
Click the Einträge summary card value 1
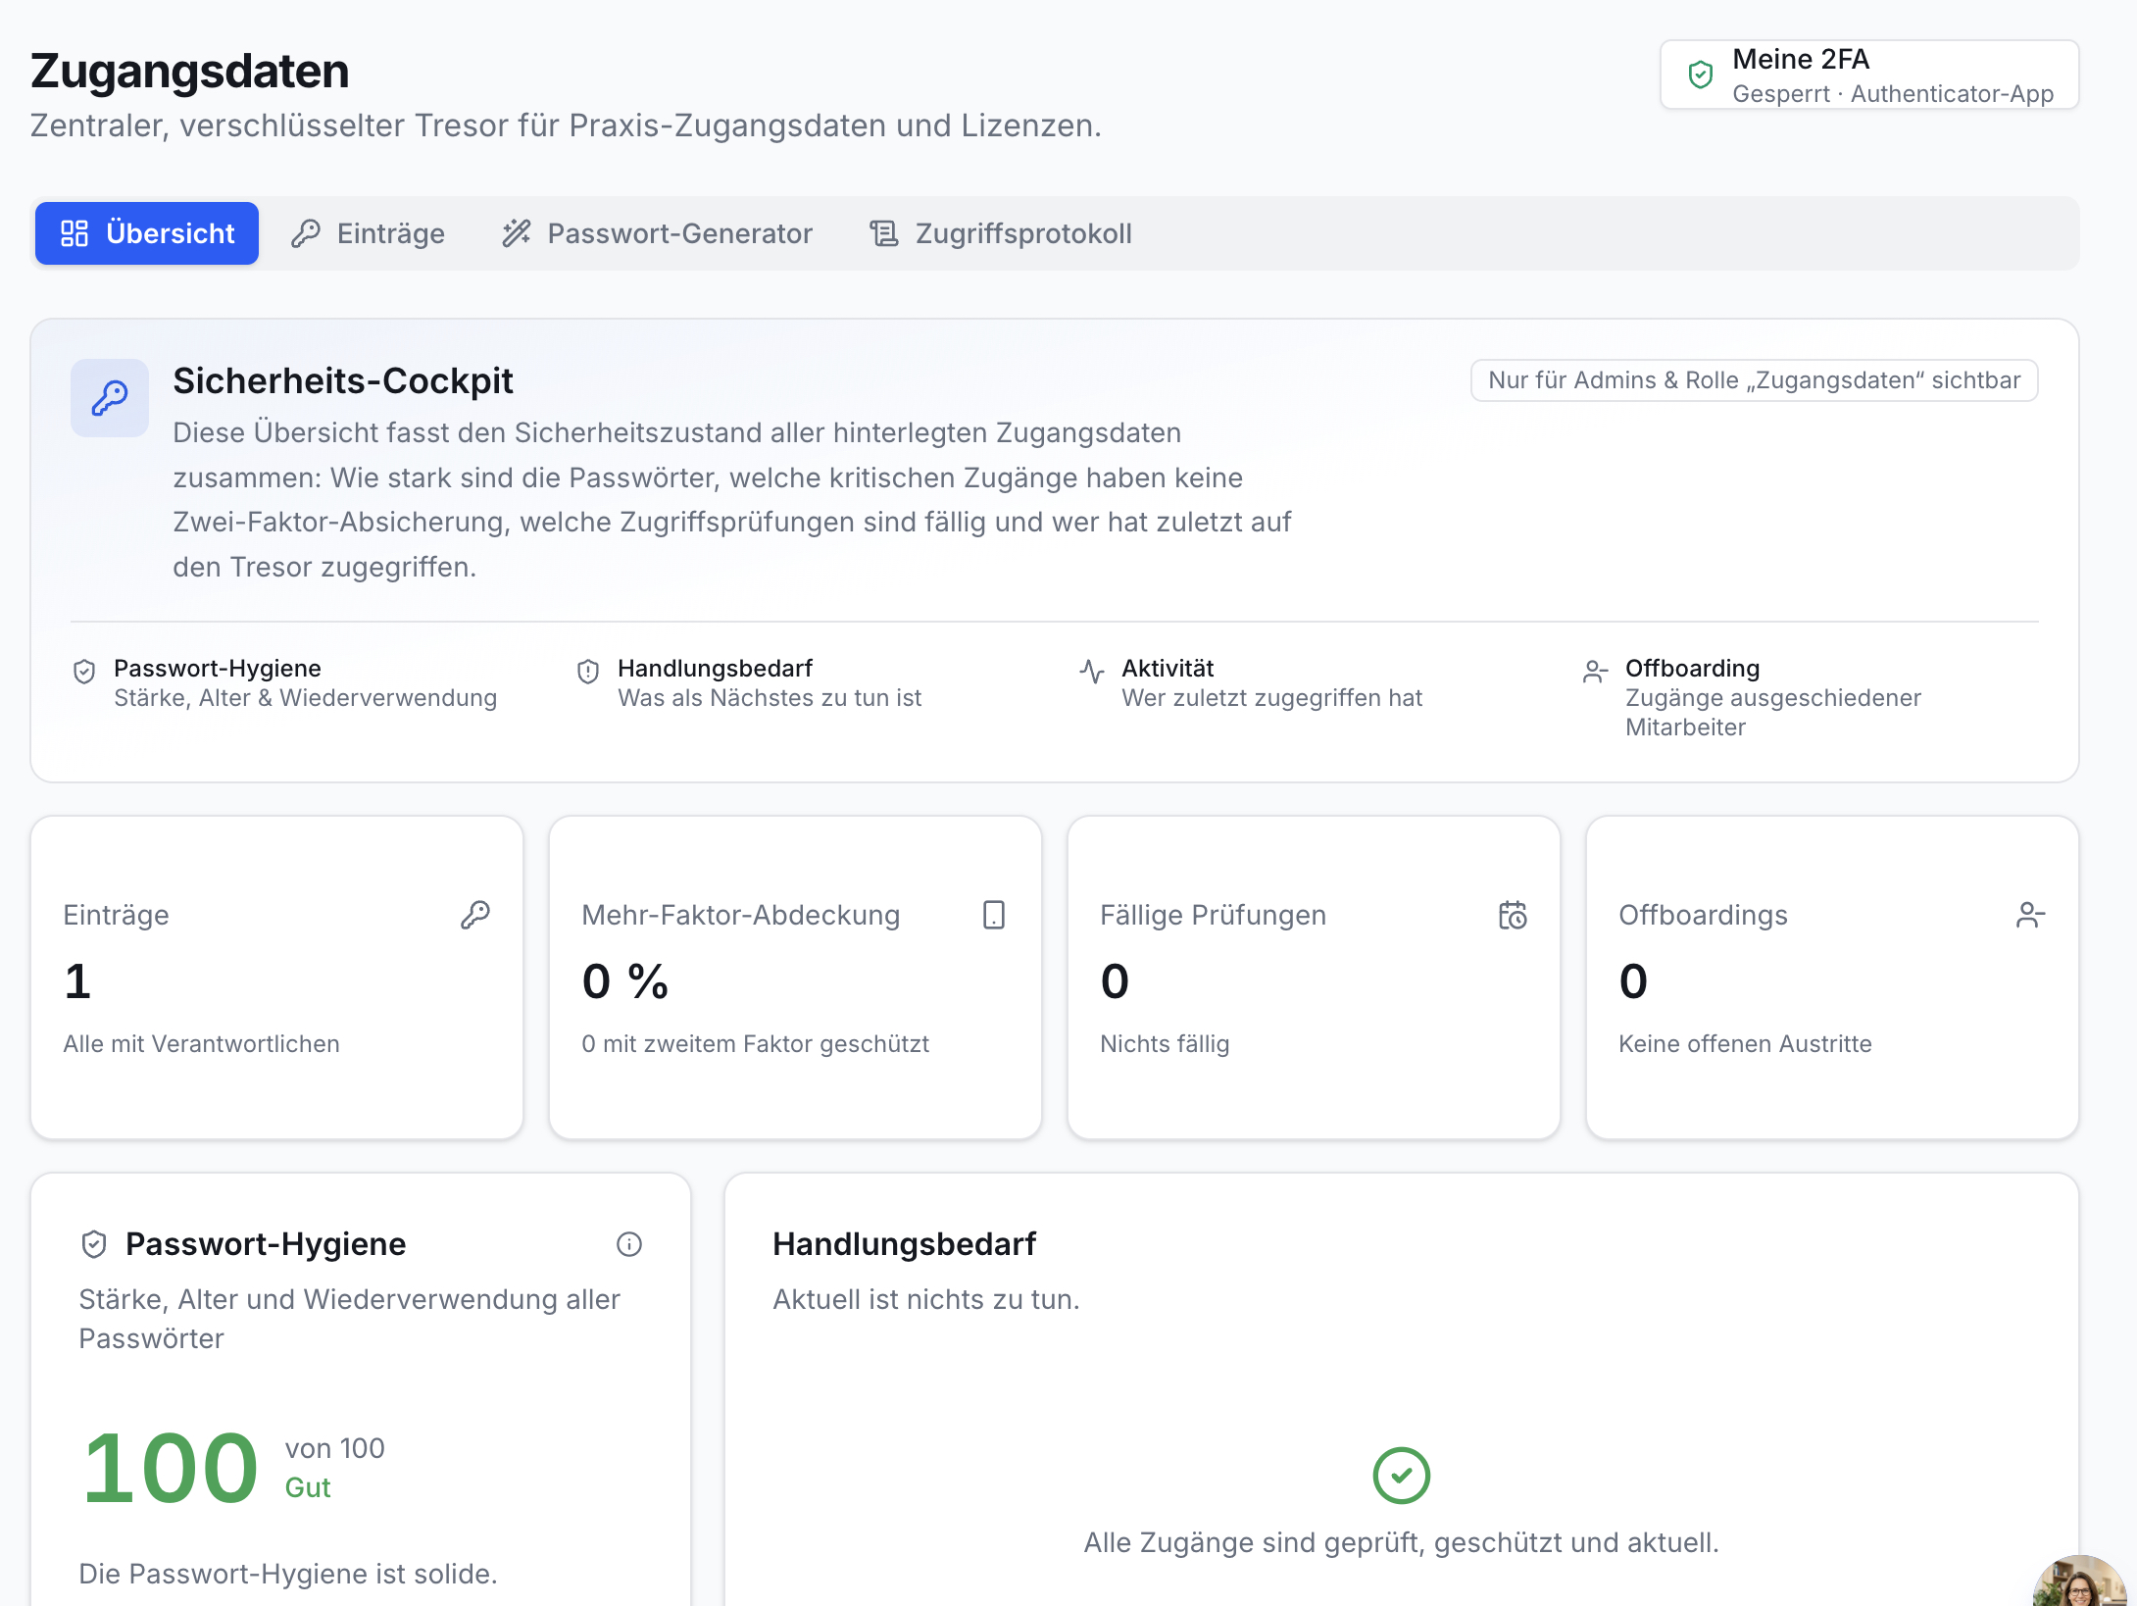click(77, 981)
